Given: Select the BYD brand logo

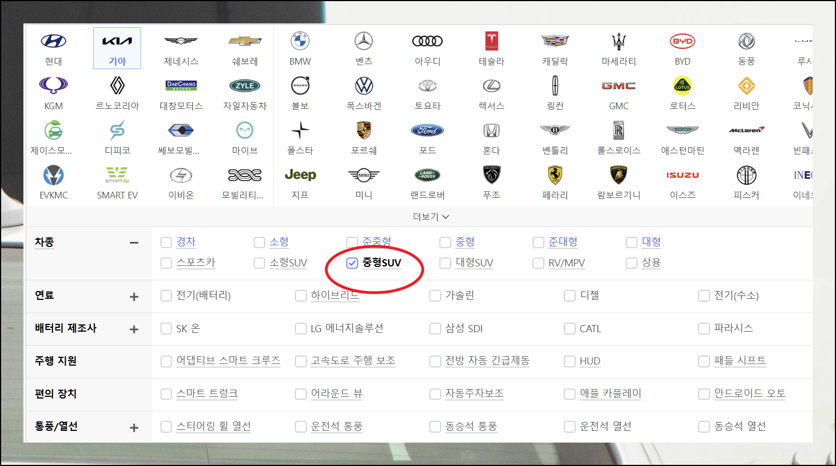Looking at the screenshot, I should click(x=683, y=41).
